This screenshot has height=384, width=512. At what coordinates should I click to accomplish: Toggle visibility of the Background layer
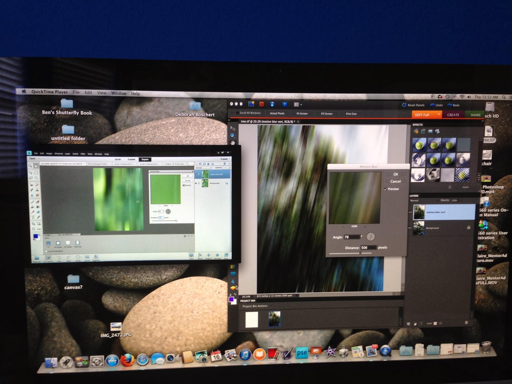(x=410, y=228)
